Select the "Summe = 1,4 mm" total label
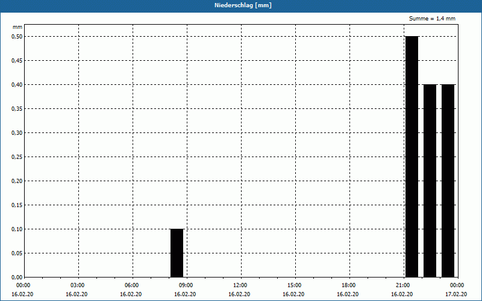Viewport: 482px width, 301px height. pyautogui.click(x=432, y=19)
